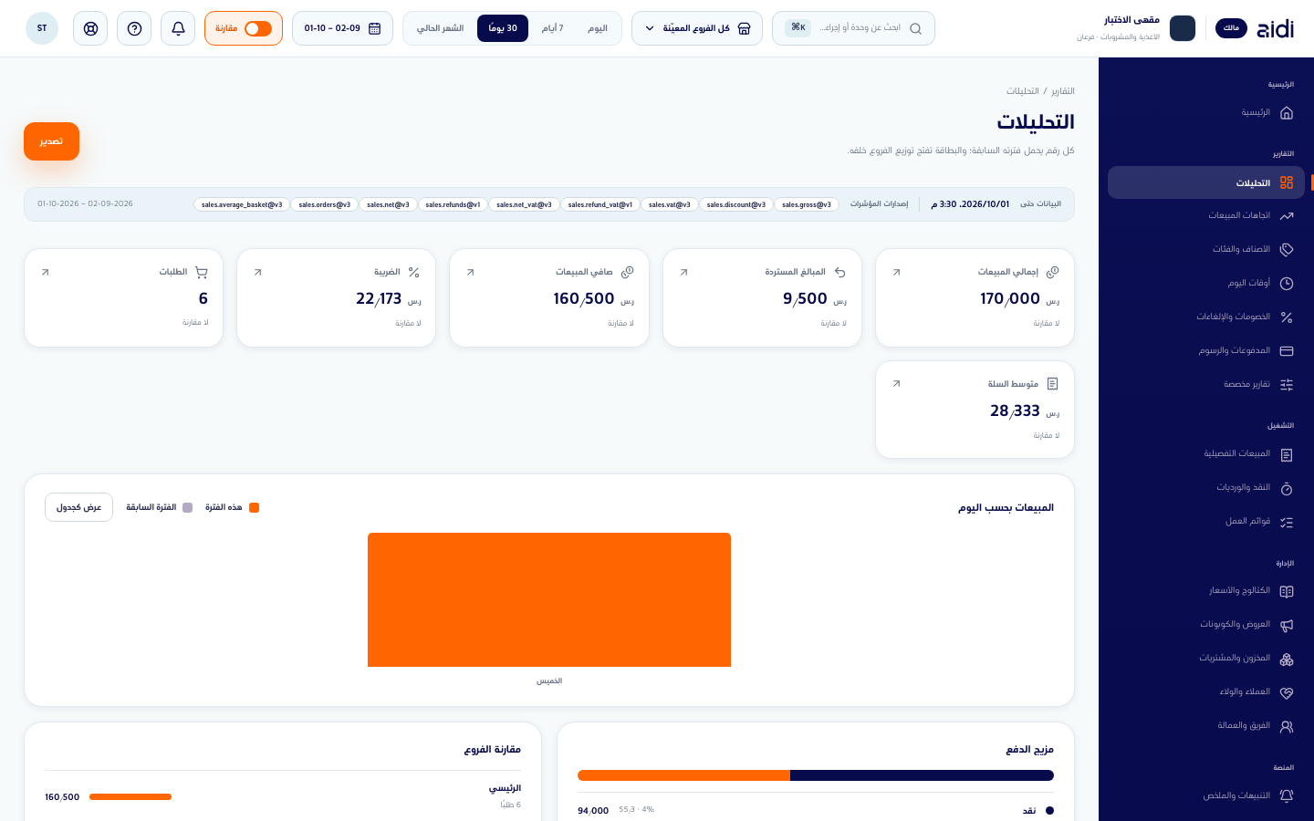Image resolution: width=1314 pixels, height=821 pixels.
Task: Expand the متوسط السلة card arrow
Action: point(896,384)
